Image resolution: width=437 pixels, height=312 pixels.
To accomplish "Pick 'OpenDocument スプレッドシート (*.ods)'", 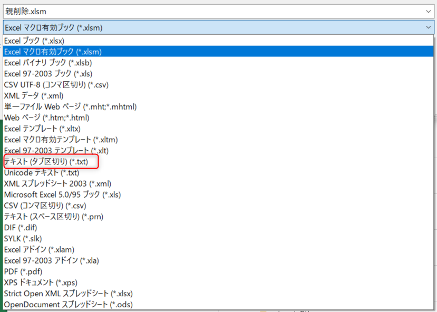I will (x=218, y=305).
